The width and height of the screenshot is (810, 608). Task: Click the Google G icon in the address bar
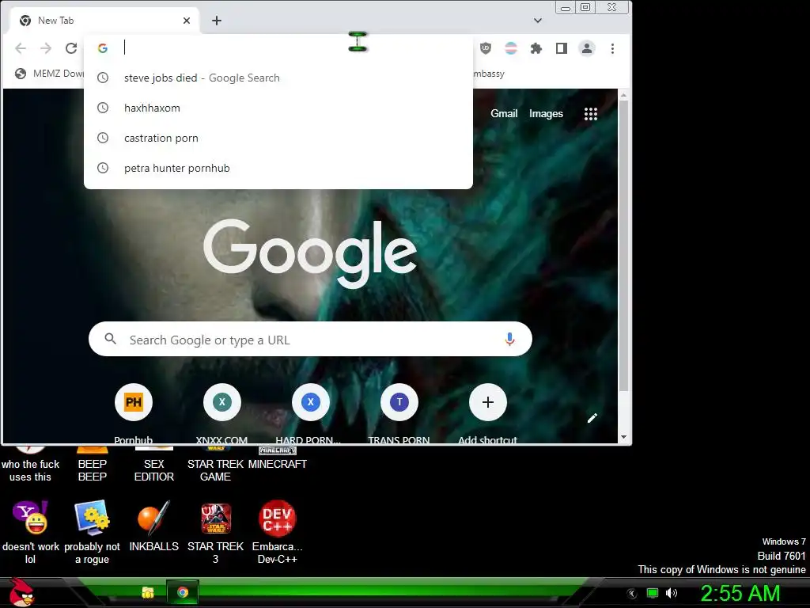click(103, 48)
